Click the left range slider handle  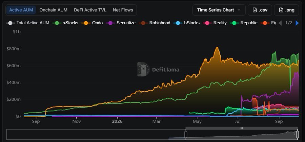point(186,134)
